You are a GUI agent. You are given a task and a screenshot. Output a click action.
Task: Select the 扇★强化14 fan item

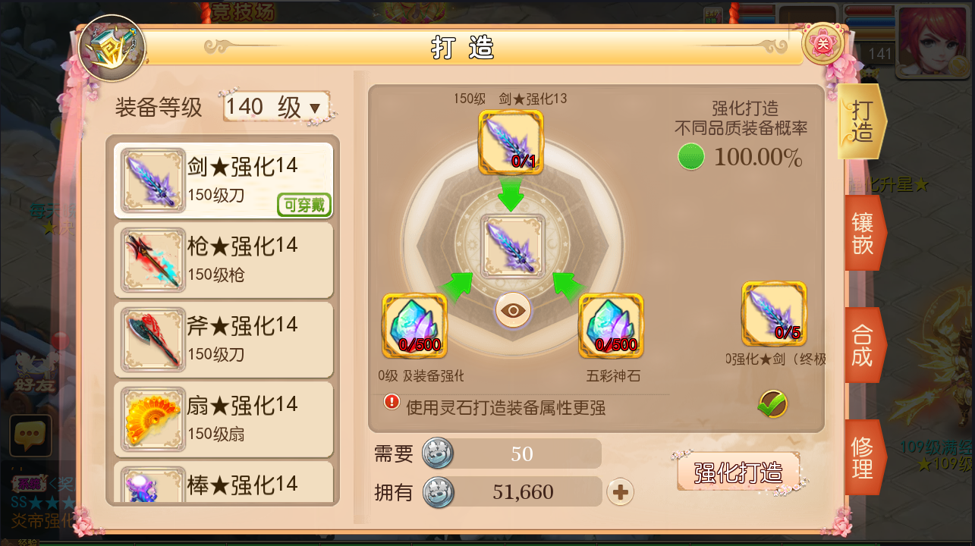coord(224,419)
